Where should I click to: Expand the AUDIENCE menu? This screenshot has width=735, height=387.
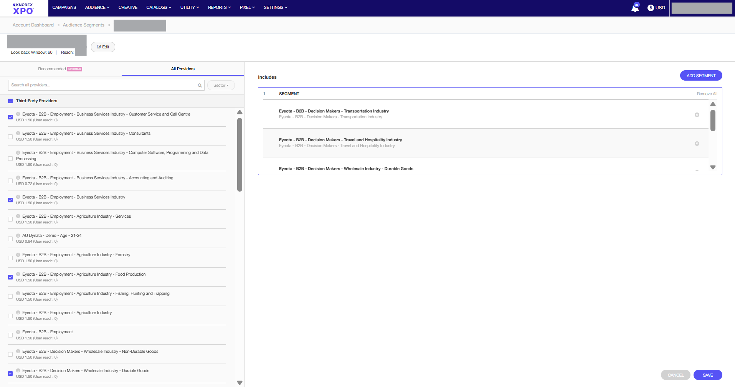[x=97, y=7]
